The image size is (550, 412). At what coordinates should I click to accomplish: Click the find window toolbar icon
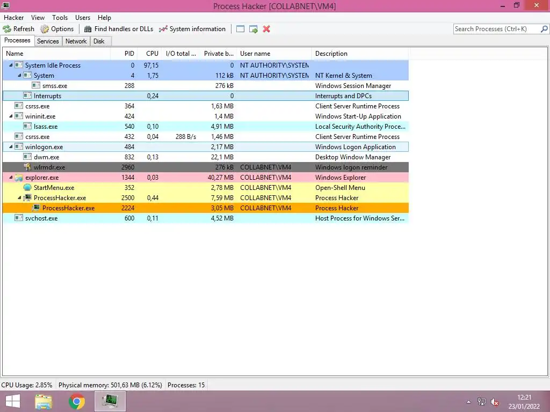pyautogui.click(x=240, y=29)
